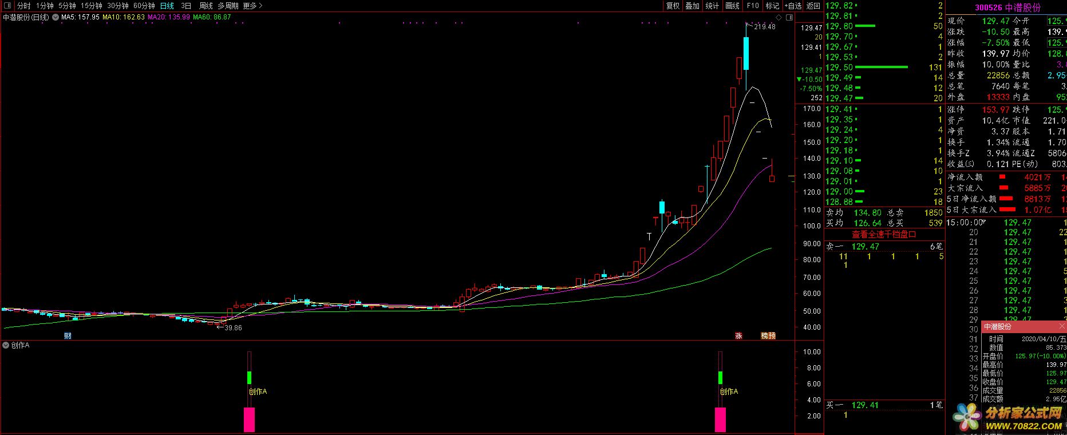The height and width of the screenshot is (435, 1067).
Task: Open the 多周期 multi-period view
Action: [228, 6]
